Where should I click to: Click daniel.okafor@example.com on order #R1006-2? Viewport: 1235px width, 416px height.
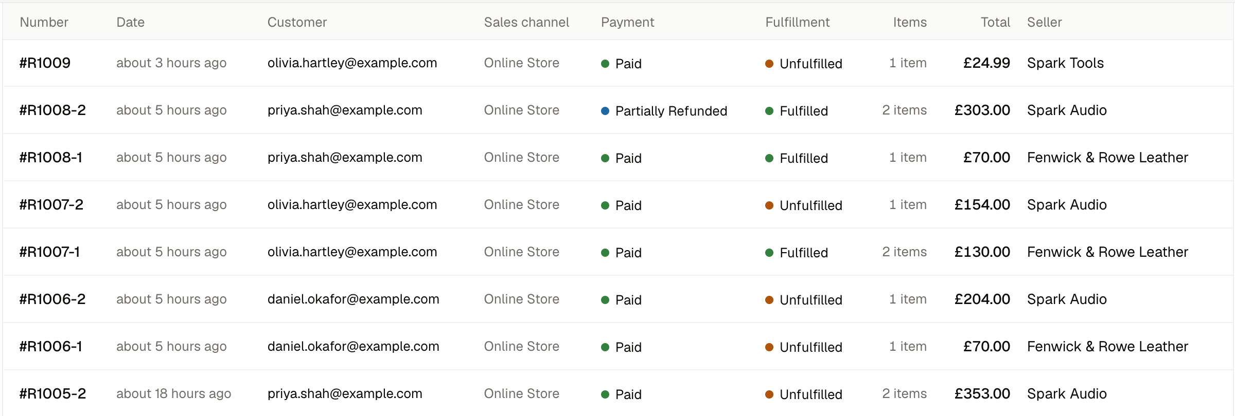pos(353,299)
